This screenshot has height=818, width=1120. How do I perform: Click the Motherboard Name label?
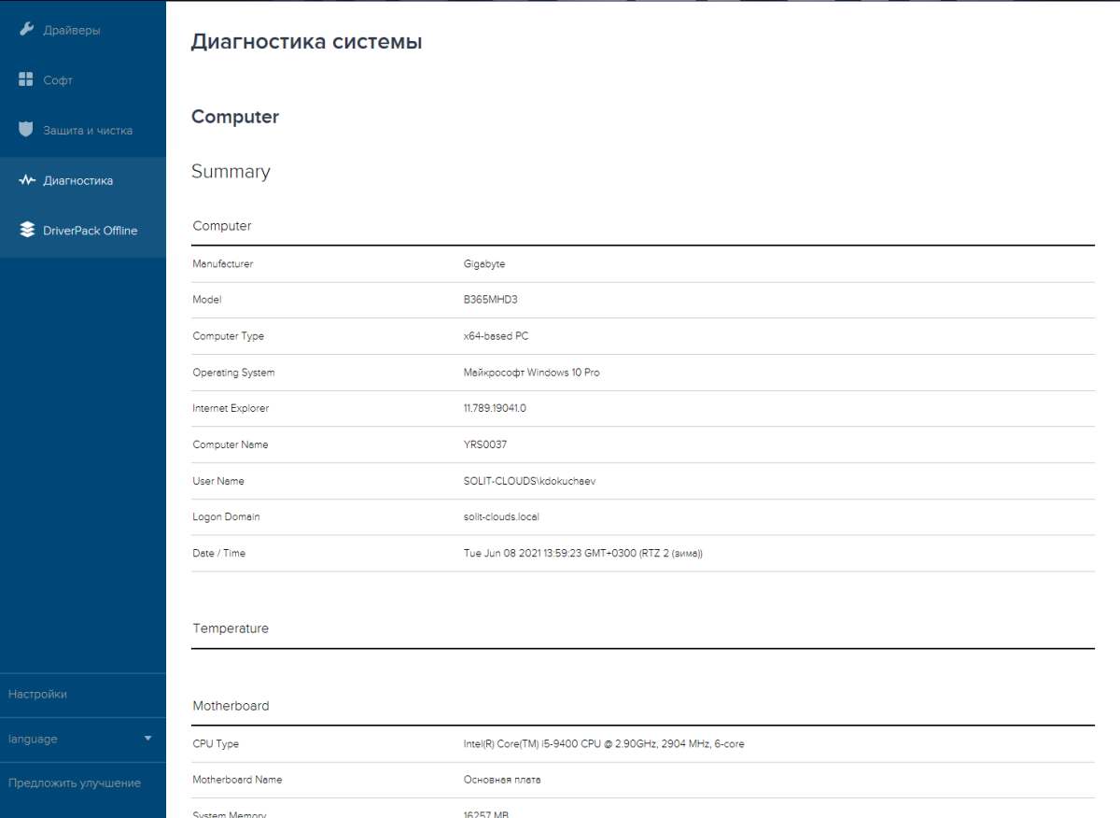(x=237, y=780)
